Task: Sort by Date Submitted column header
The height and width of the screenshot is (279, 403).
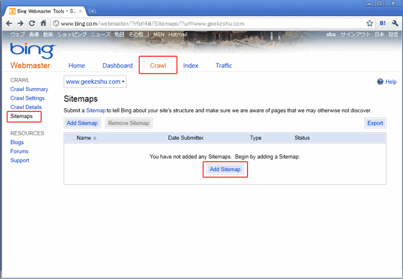Action: click(x=186, y=138)
